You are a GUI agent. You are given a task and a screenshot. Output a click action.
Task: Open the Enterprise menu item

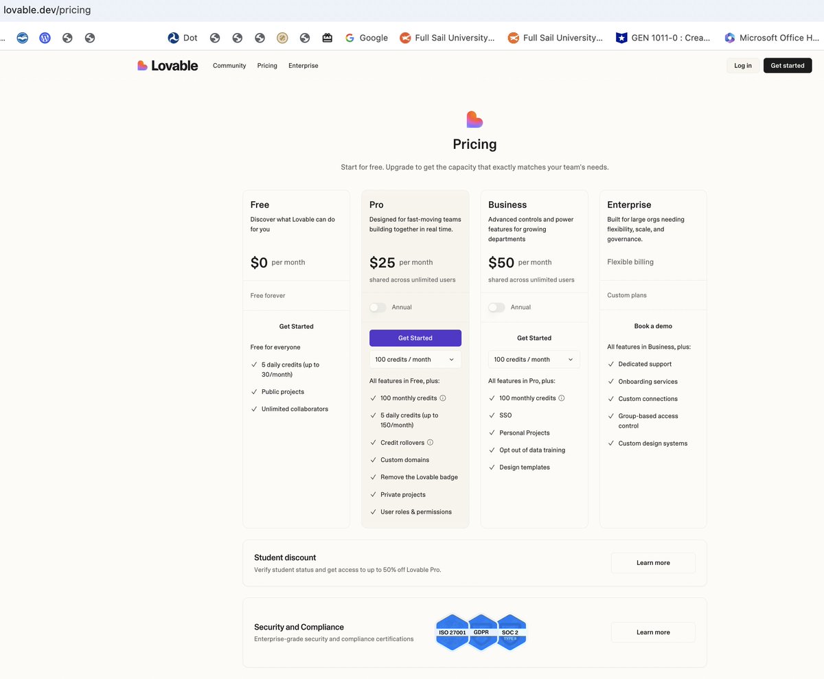coord(303,65)
